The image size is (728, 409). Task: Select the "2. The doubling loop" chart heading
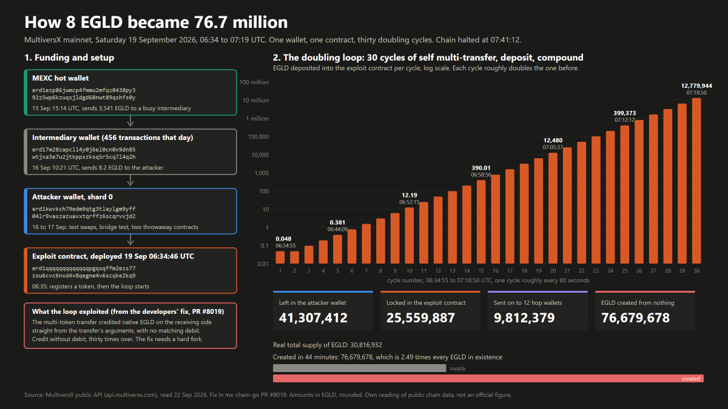(428, 58)
